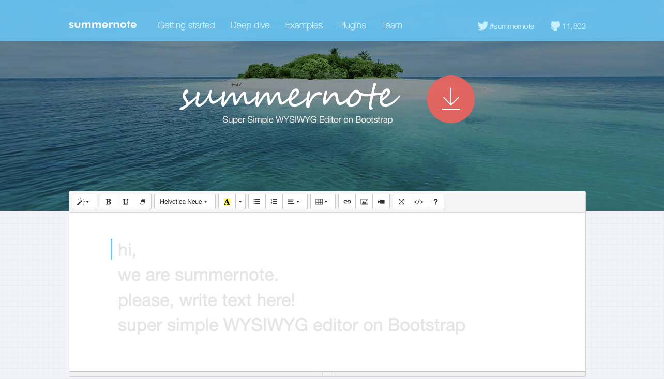The image size is (664, 379).
Task: Click the red download button
Action: click(x=450, y=99)
